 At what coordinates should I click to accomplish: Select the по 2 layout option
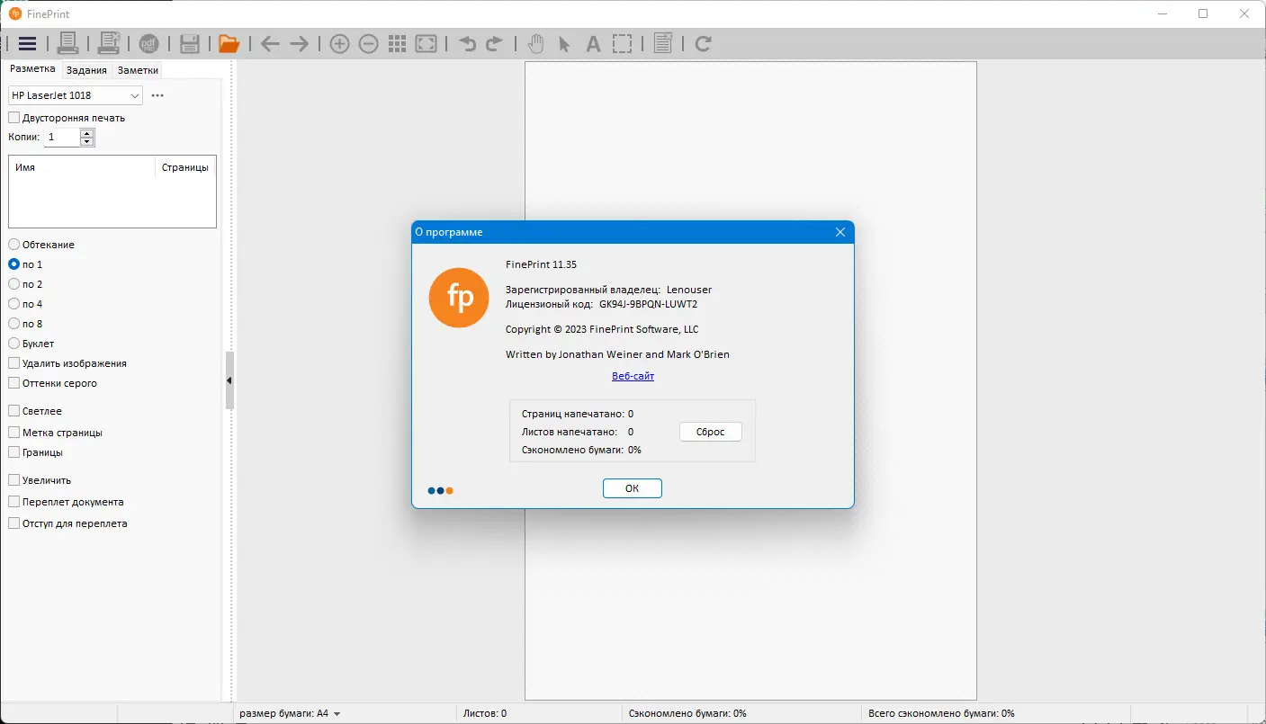14,284
